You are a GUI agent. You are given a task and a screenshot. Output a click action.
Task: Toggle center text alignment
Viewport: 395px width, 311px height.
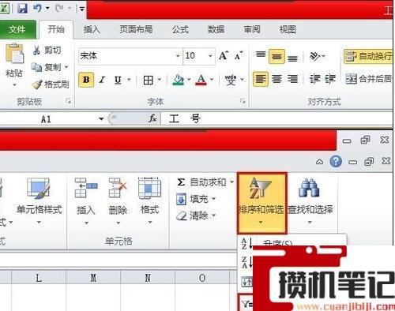point(276,79)
